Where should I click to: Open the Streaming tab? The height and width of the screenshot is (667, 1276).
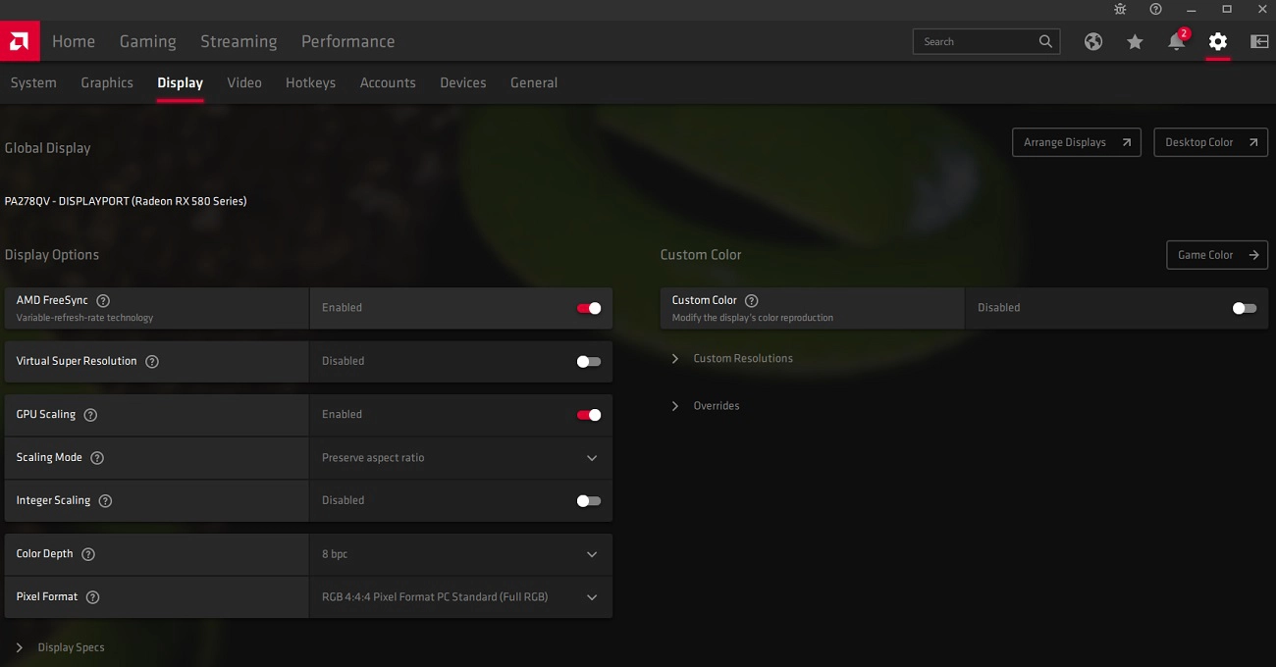tap(239, 41)
